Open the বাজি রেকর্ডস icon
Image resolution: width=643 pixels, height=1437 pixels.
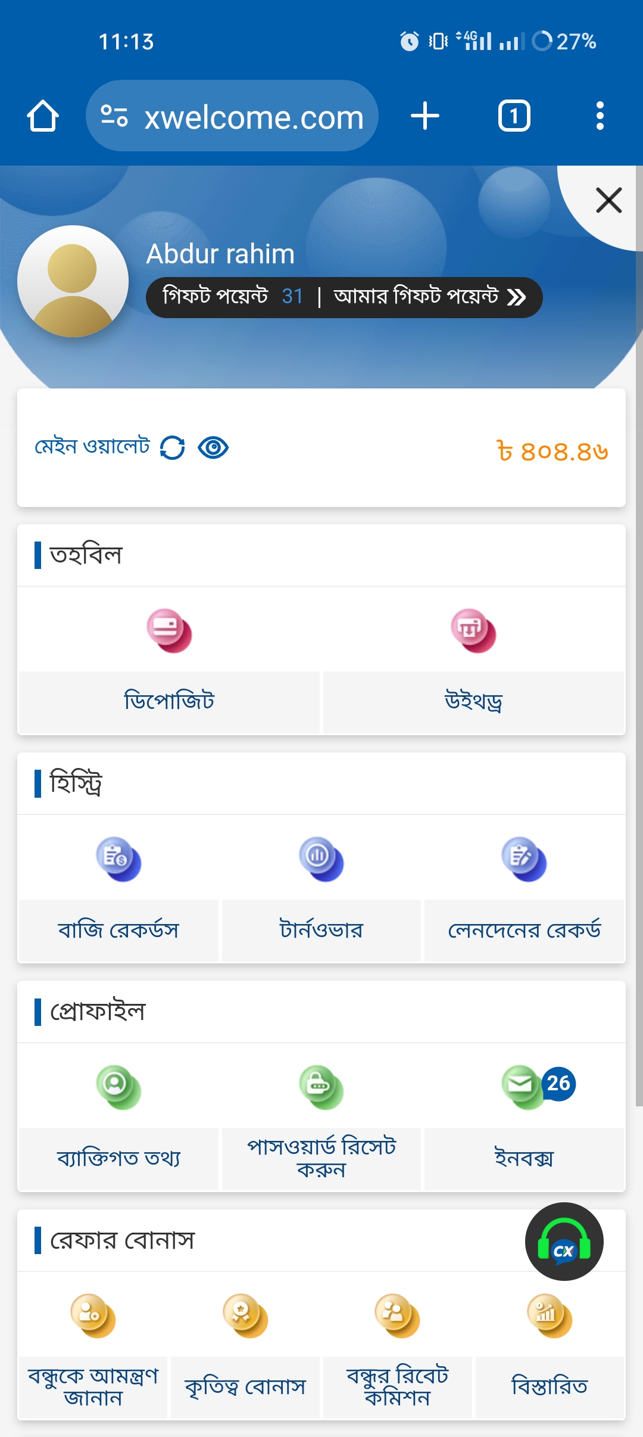pos(118,859)
